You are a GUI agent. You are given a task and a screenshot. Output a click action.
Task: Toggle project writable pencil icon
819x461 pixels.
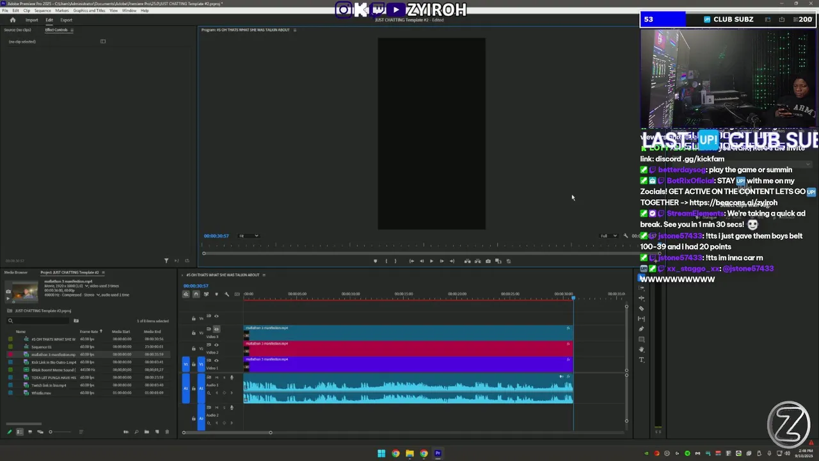9,432
